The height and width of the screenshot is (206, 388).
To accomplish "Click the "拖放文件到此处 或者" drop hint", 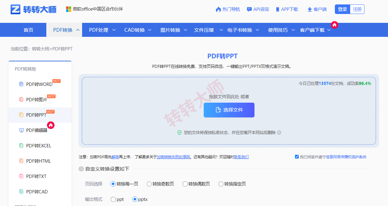I will [x=229, y=97].
